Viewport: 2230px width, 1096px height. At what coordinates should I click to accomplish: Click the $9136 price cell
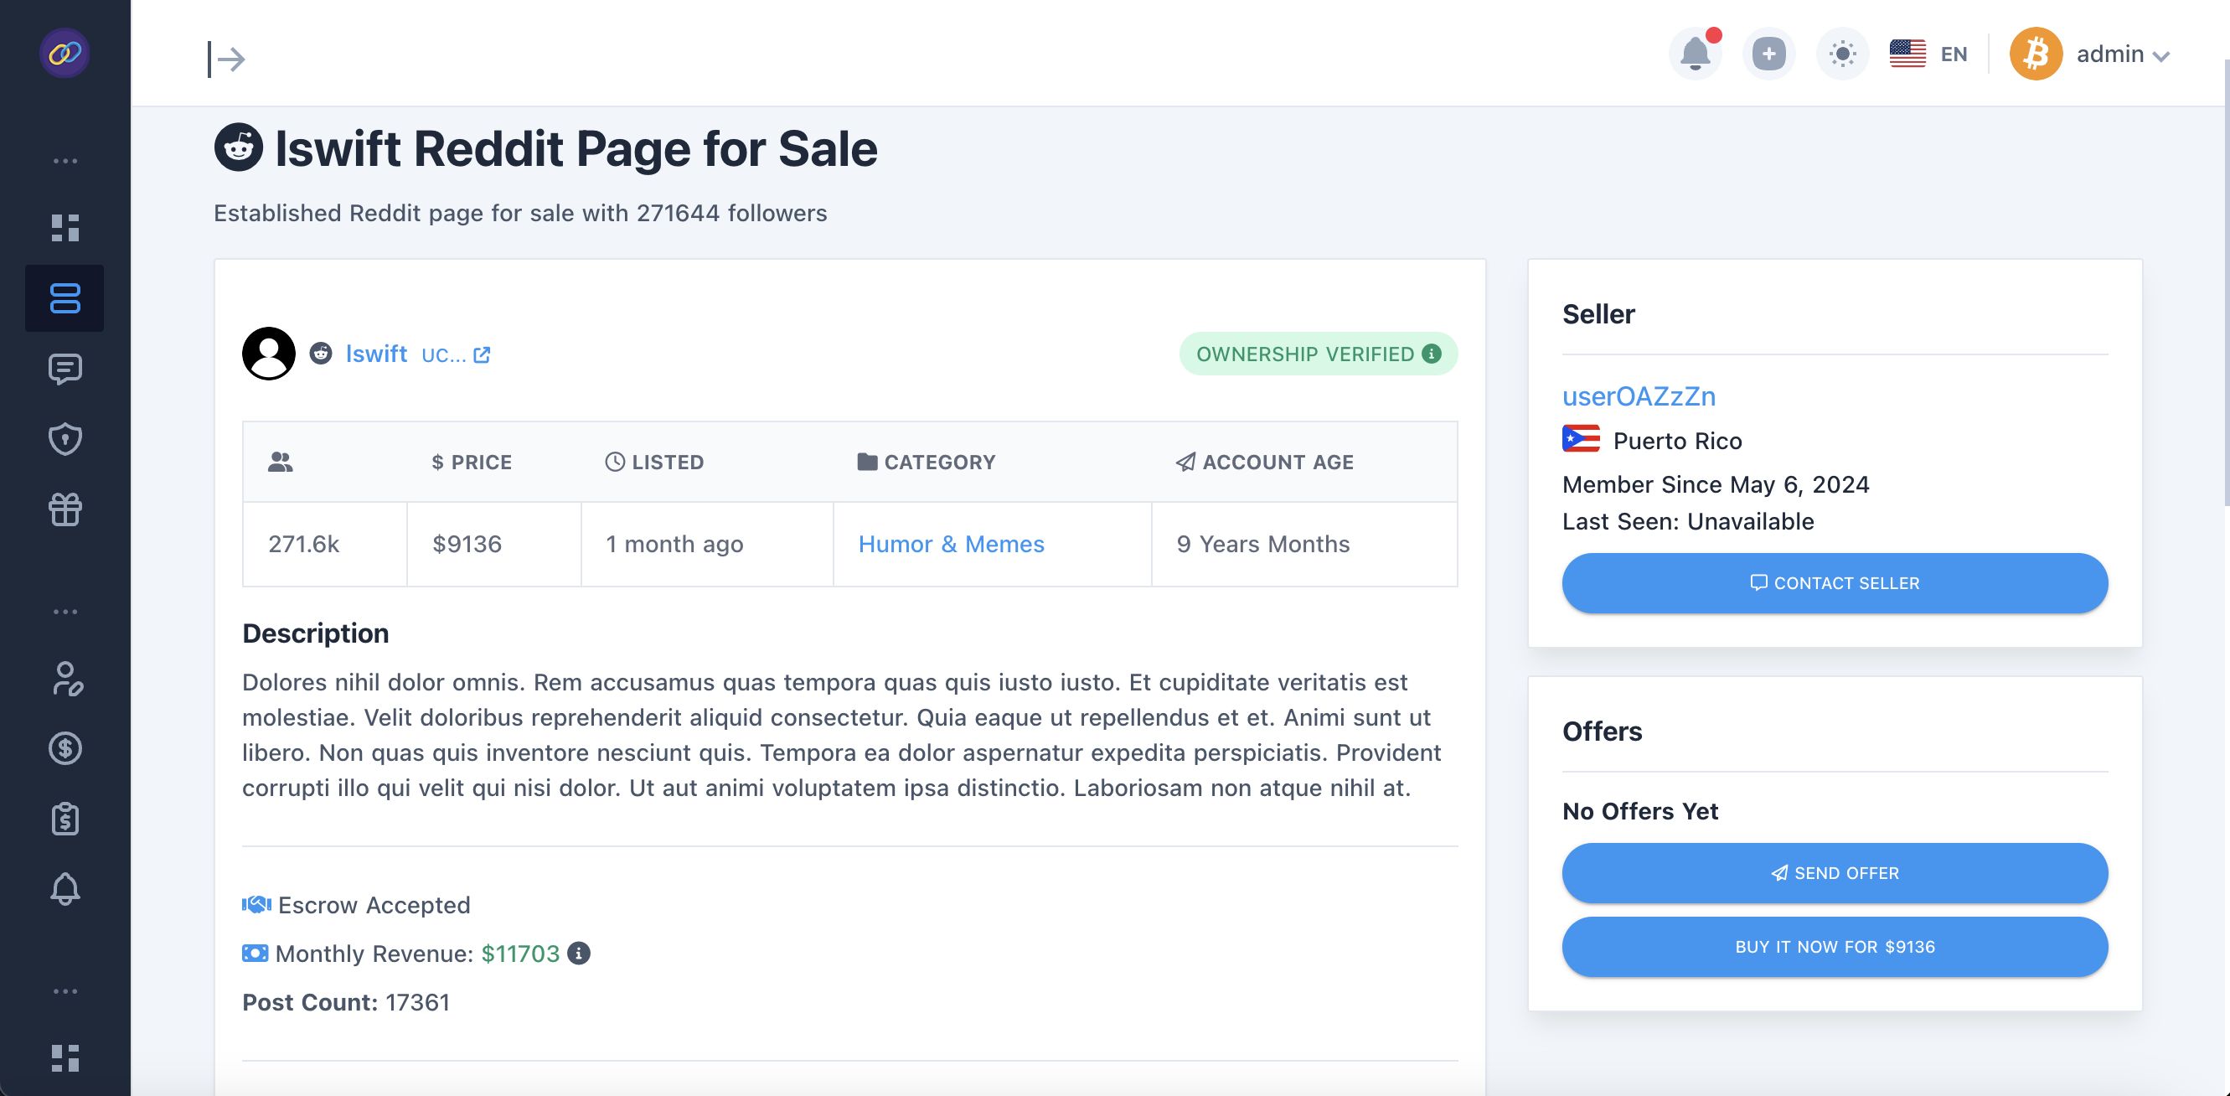(494, 544)
